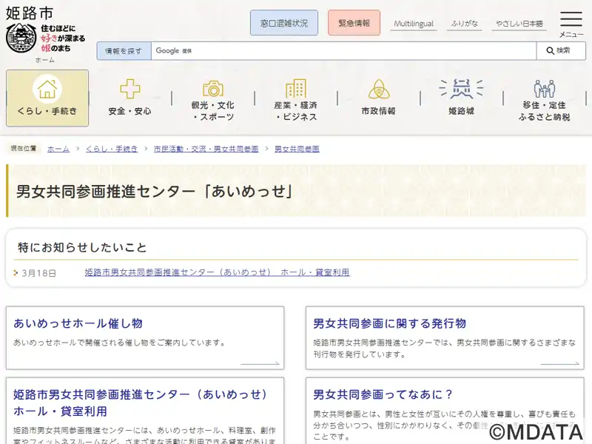Go to ホーム breadcrumb link

[x=58, y=149]
